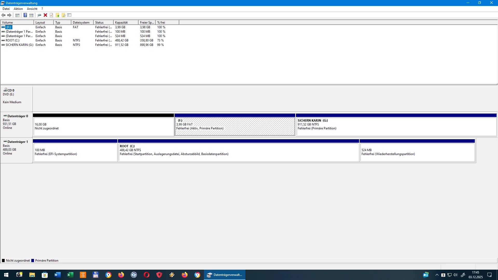Image resolution: width=498 pixels, height=280 pixels.
Task: Click the folder search toolbar icon
Action: 63,15
